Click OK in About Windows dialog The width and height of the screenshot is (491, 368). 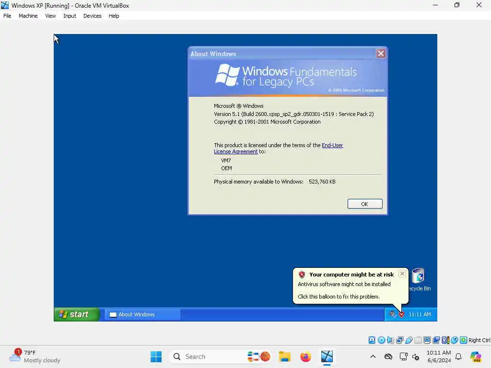[x=365, y=204]
